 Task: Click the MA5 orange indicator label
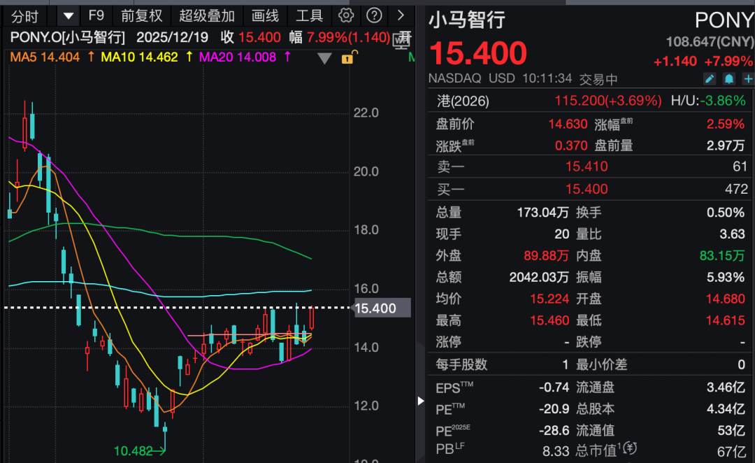tap(43, 57)
